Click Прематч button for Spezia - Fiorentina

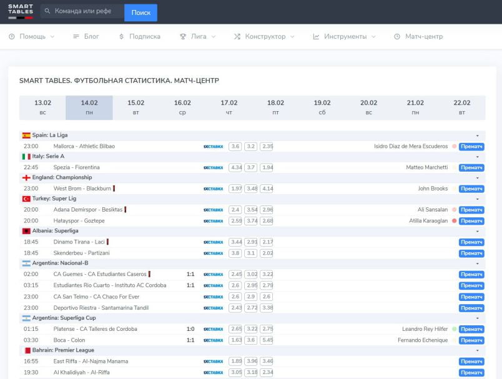tap(471, 168)
